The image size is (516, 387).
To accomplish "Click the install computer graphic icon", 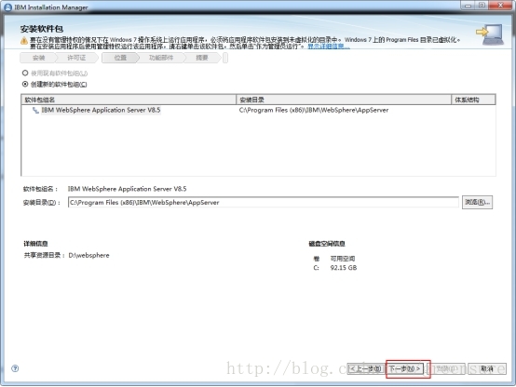I will pyautogui.click(x=490, y=34).
